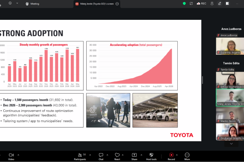Open the shared screen options circle icon
This screenshot has width=244, height=162.
click(117, 4)
